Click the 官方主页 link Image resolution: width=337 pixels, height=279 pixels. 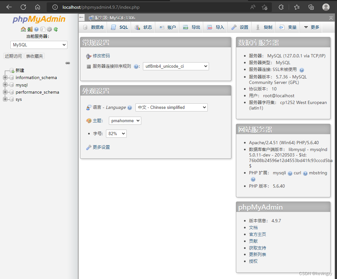257,234
